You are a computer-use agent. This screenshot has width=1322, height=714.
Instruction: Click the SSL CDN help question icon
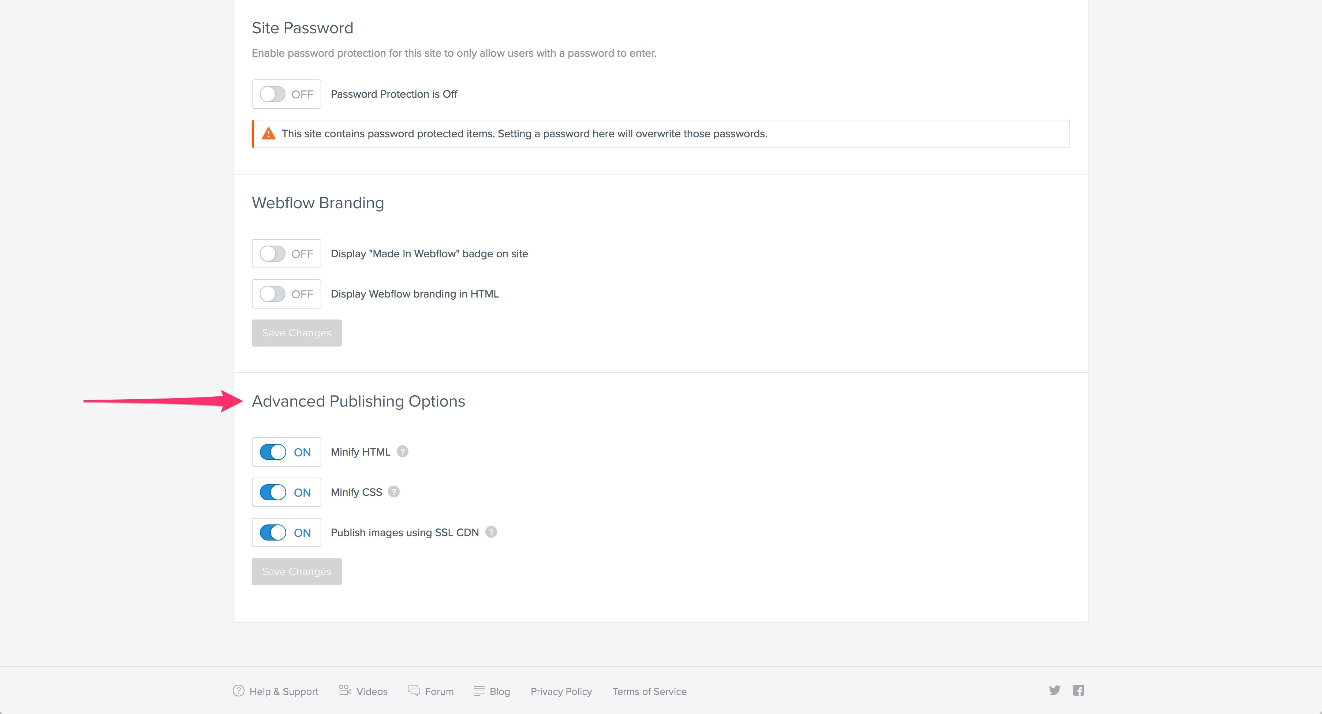click(491, 532)
